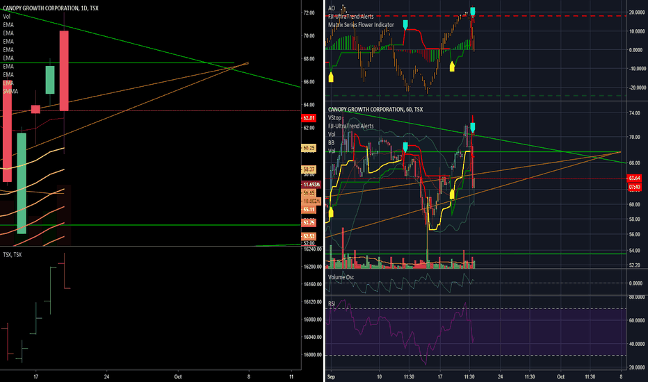The width and height of the screenshot is (648, 382).
Task: Click the first yellow buy arrow on 60-minute chart
Action: coord(331,213)
